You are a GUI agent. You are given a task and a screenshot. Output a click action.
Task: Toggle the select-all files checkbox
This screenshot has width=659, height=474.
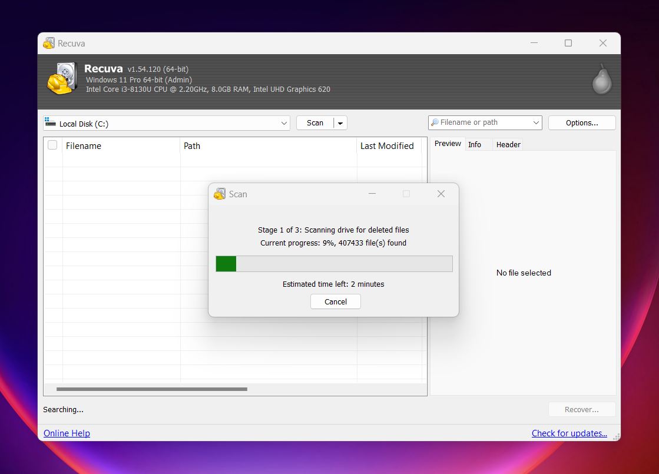[x=52, y=145]
